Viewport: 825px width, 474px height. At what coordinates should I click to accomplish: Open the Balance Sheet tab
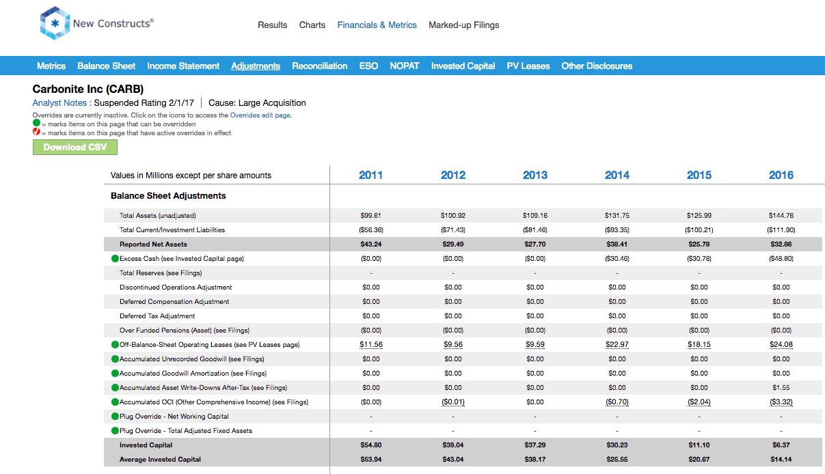tap(107, 66)
